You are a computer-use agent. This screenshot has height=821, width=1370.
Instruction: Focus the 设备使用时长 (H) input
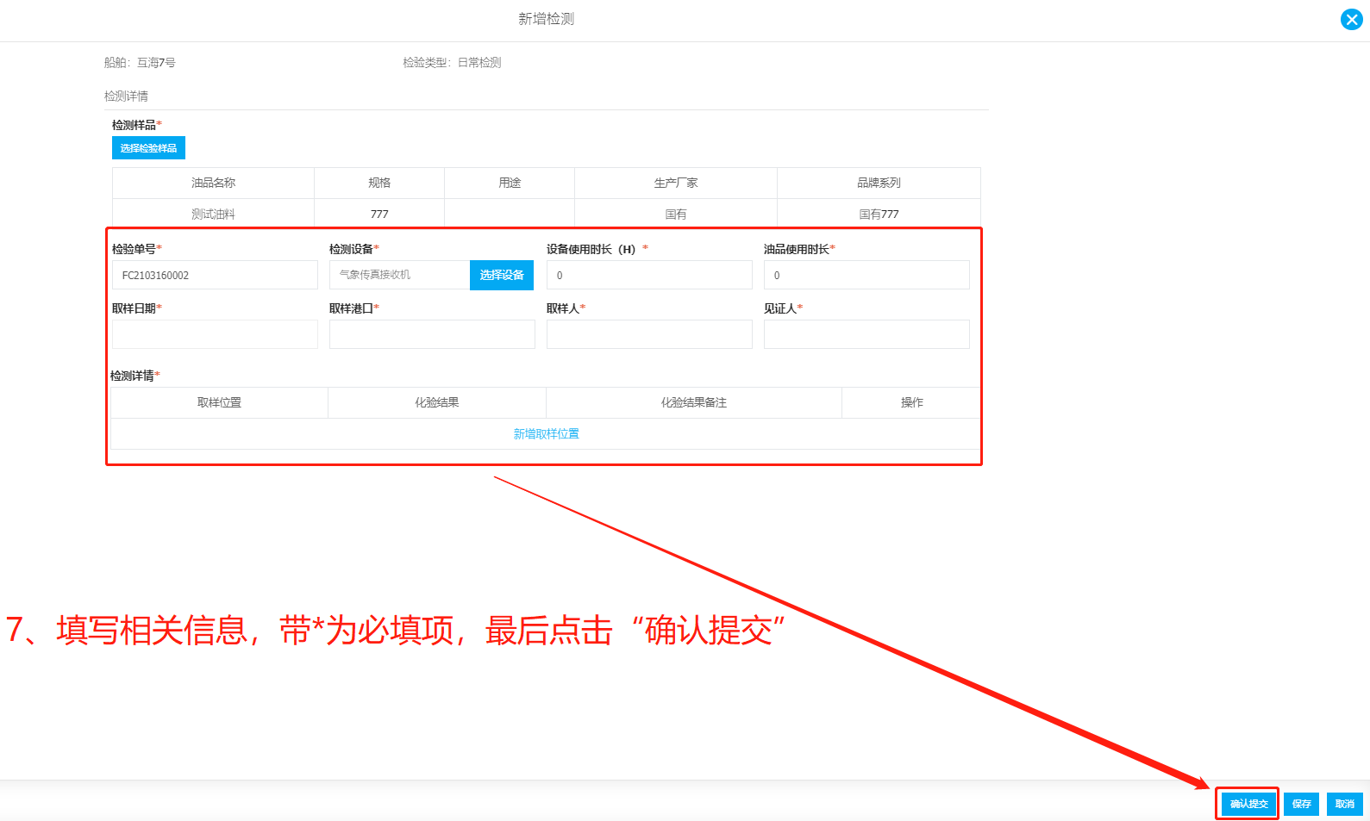point(649,275)
